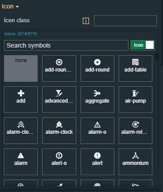Click the Icons (574/574) count text
This screenshot has height=192, width=163.
21,34
